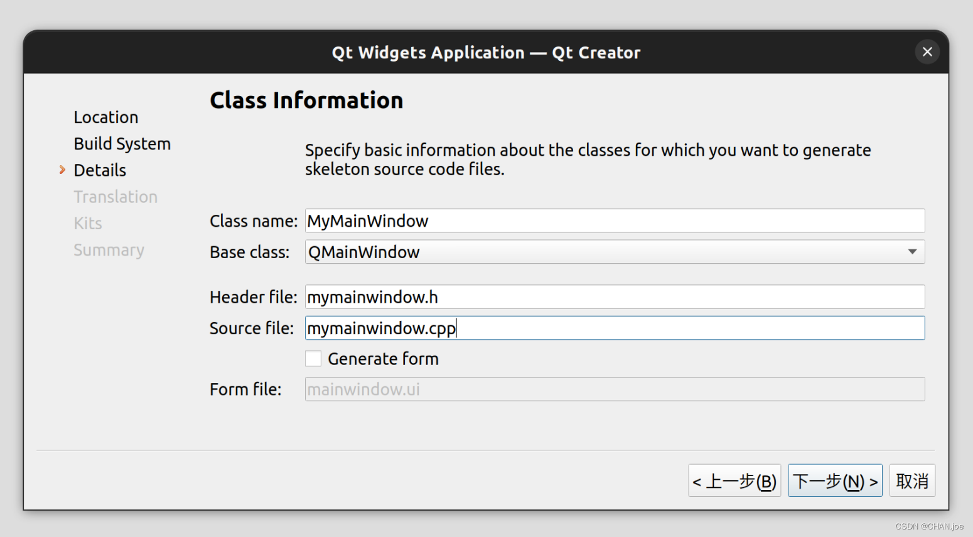
Task: Click the 'Specify basic information' description text
Action: [588, 160]
